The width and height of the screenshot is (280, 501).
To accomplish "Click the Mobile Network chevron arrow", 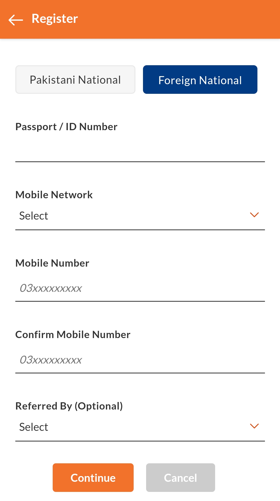I will [254, 215].
